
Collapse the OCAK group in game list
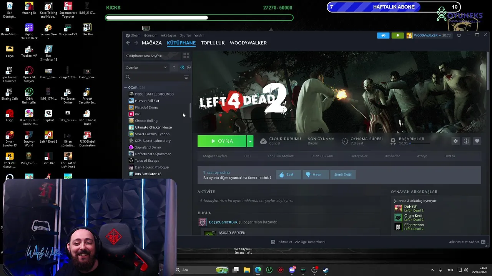coord(126,87)
